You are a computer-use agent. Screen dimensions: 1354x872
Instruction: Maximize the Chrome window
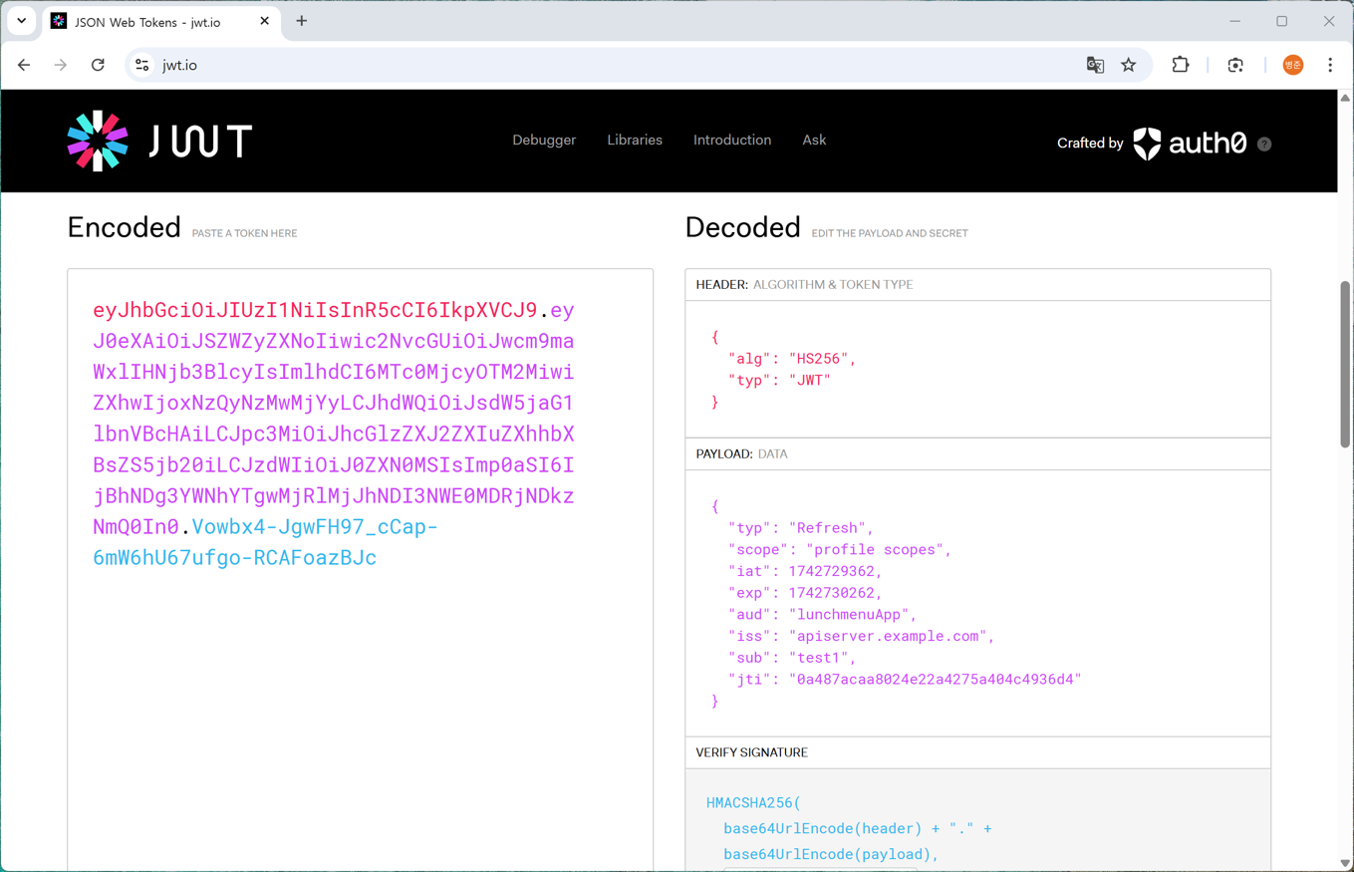[x=1282, y=21]
